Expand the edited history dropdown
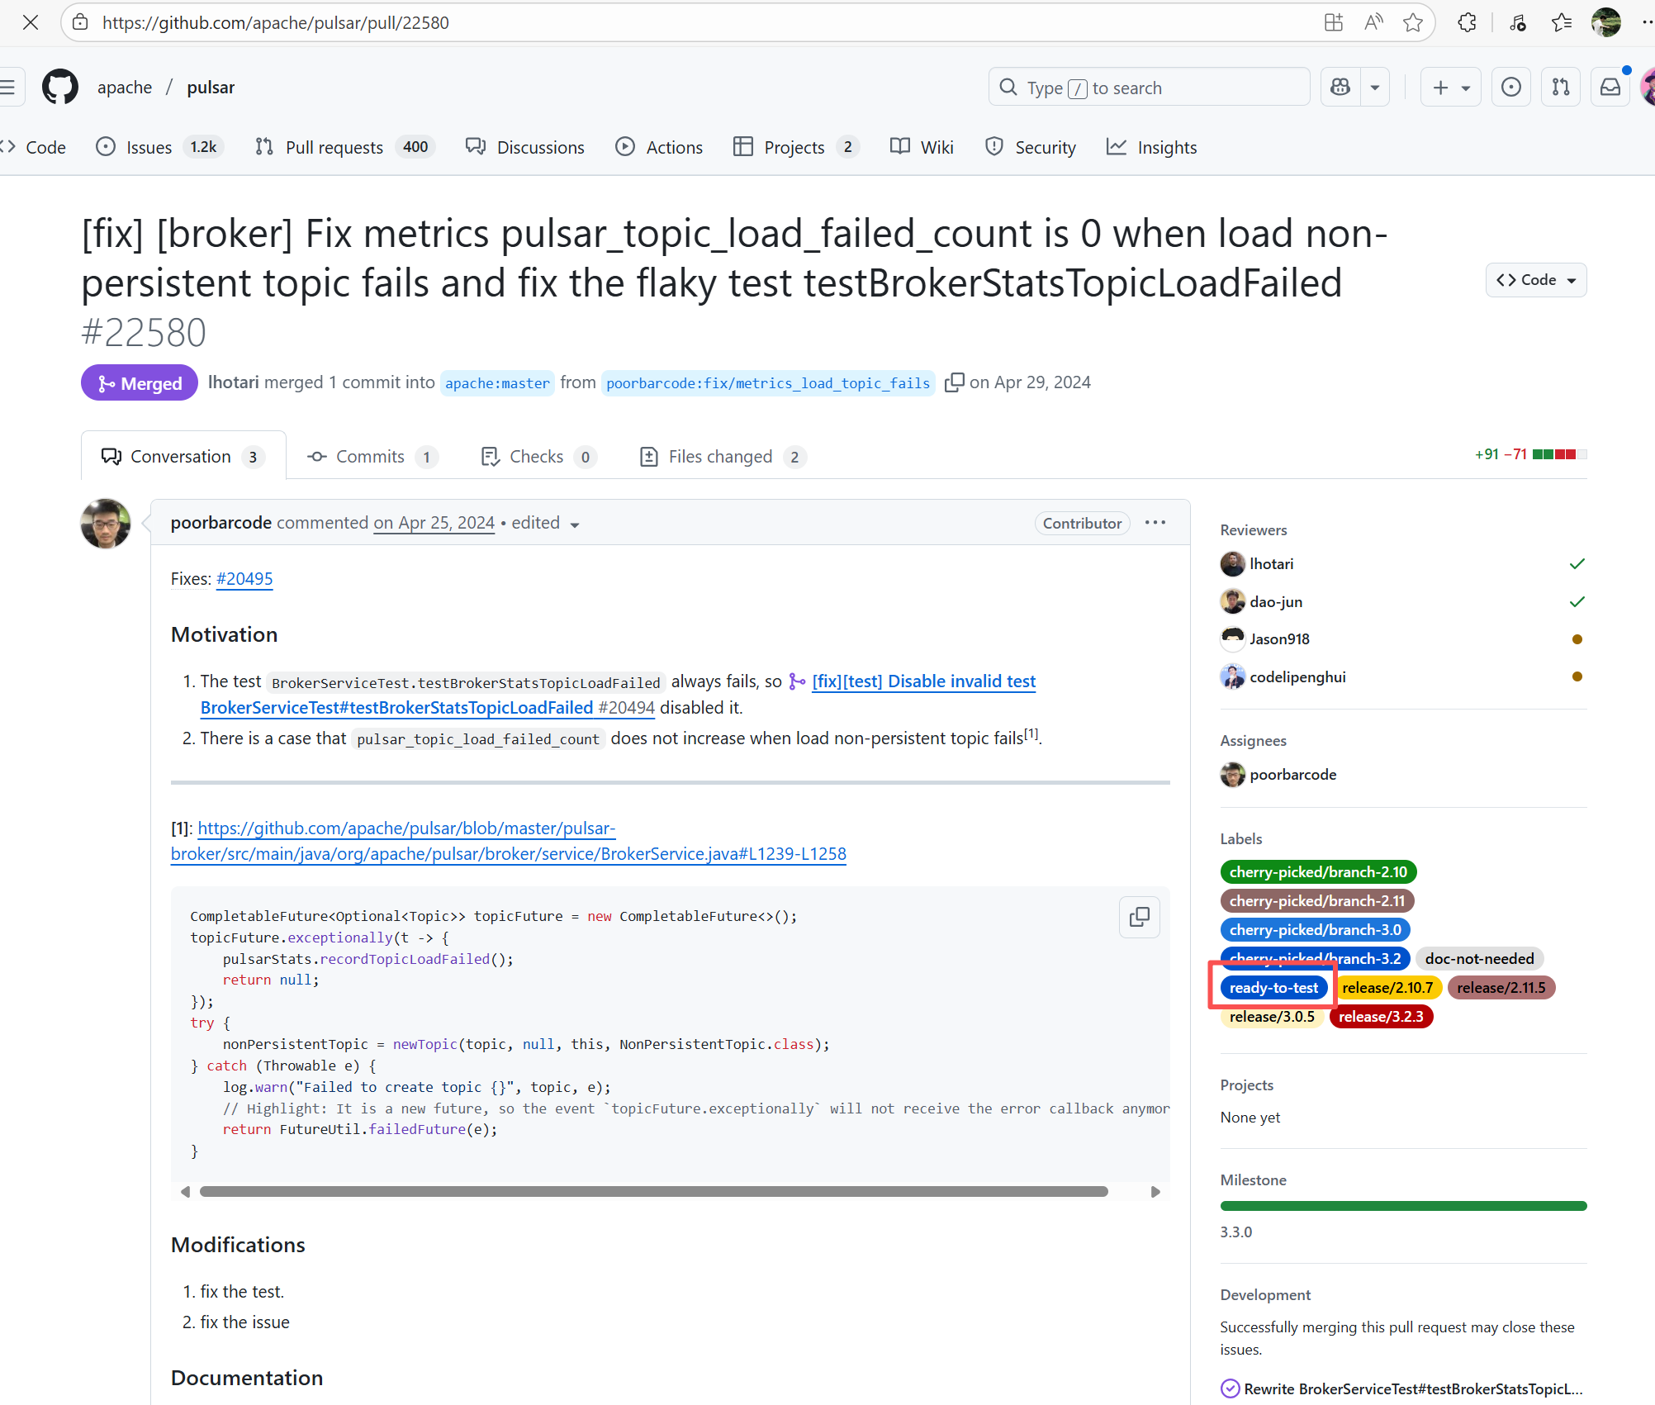1655x1405 pixels. pyautogui.click(x=574, y=524)
